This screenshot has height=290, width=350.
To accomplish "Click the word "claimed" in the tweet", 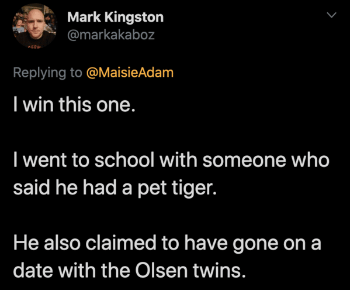I will (x=121, y=244).
